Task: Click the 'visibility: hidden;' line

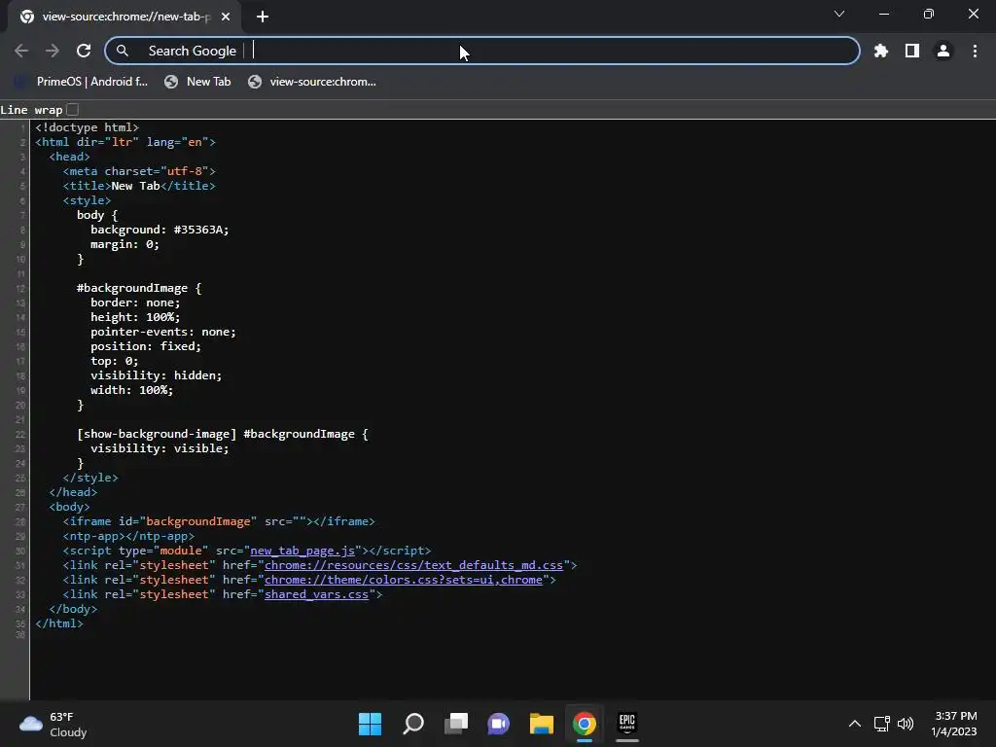Action: 157,375
